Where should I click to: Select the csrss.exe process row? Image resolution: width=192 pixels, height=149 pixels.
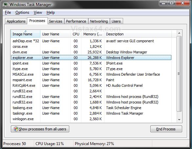point(91,47)
